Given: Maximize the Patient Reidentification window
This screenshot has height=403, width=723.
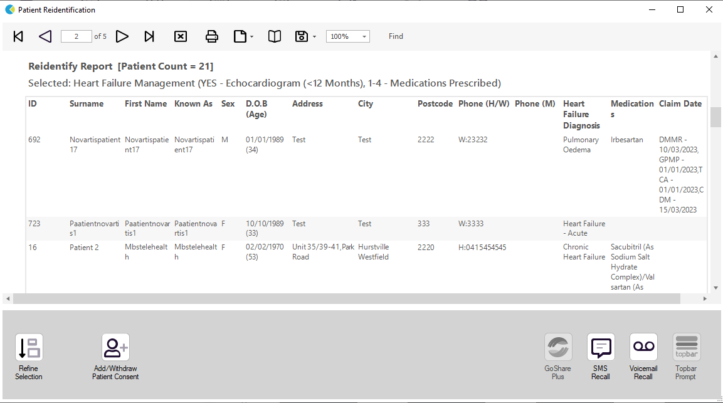Looking at the screenshot, I should (x=680, y=9).
